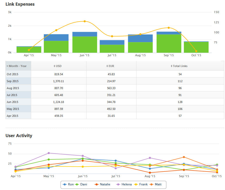Click the Natalie legend marker icon
Viewport: 225px width, 190px height.
97,184
